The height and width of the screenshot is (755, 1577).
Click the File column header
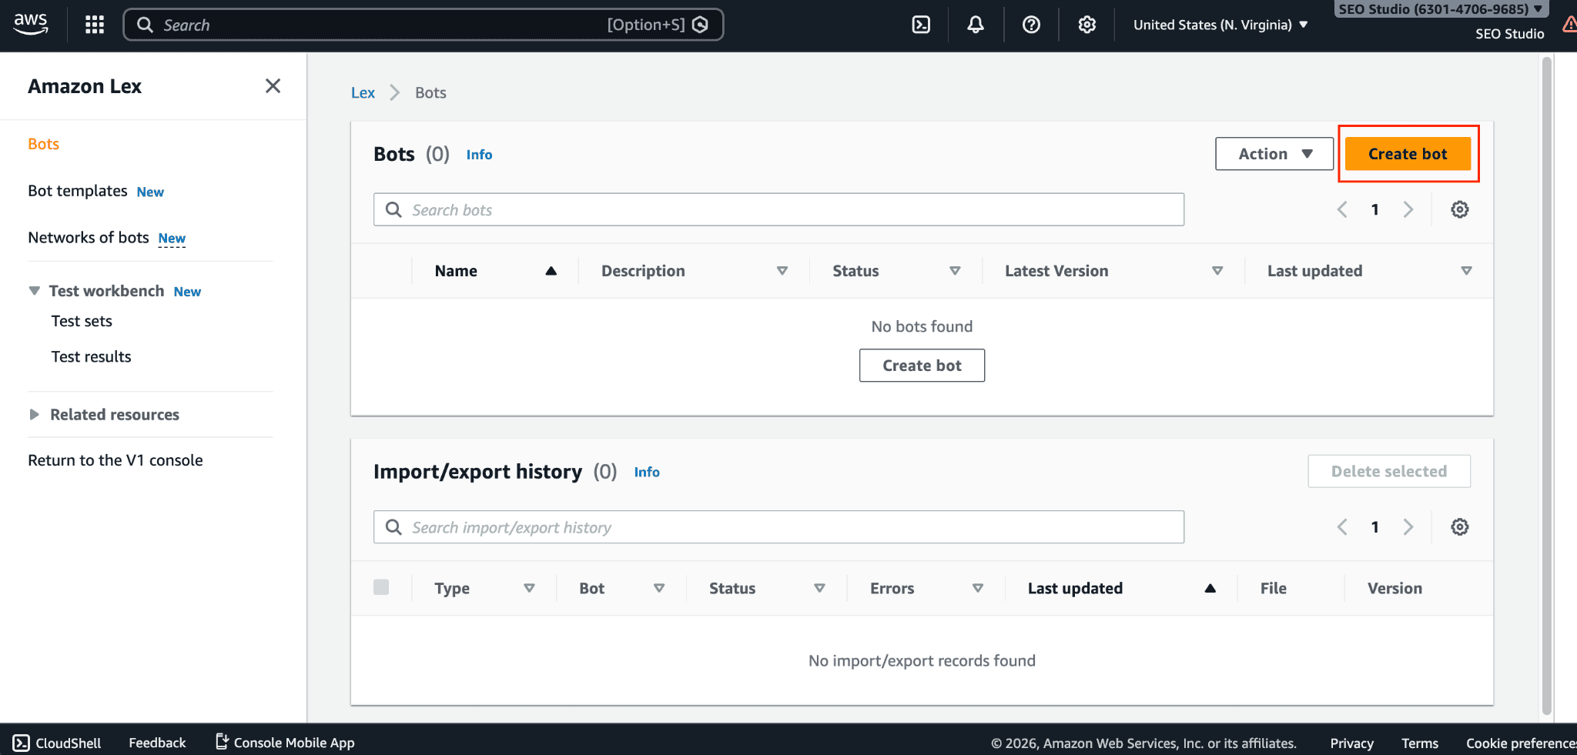(x=1274, y=588)
